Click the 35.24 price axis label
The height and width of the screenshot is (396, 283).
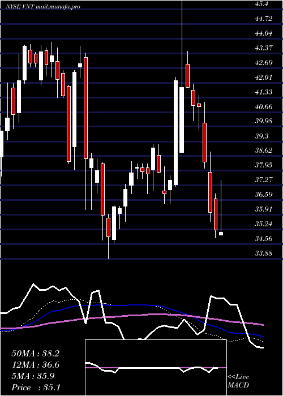click(264, 223)
